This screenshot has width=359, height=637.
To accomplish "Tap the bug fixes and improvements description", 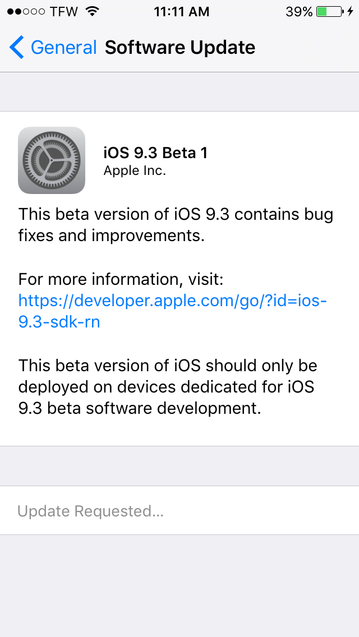I will click(176, 225).
